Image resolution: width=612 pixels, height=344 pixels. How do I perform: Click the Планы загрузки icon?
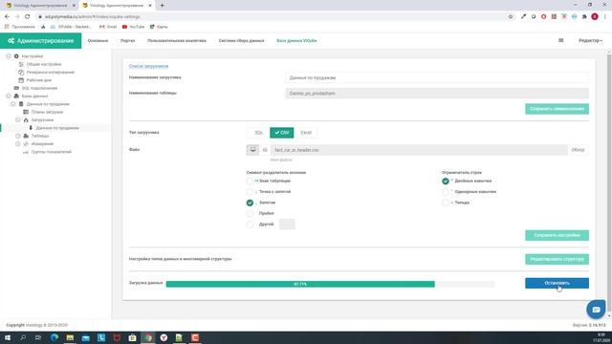click(x=26, y=112)
